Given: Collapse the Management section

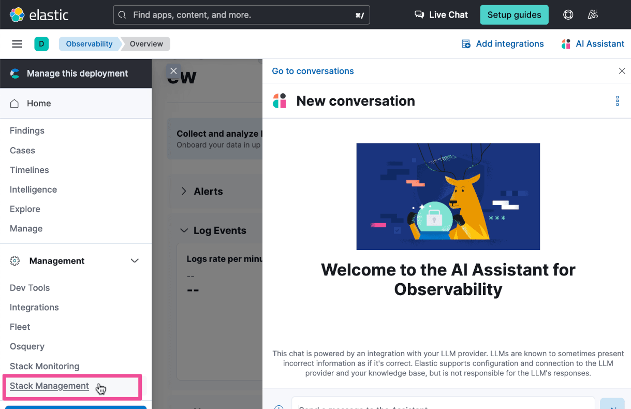Looking at the screenshot, I should pyautogui.click(x=135, y=261).
